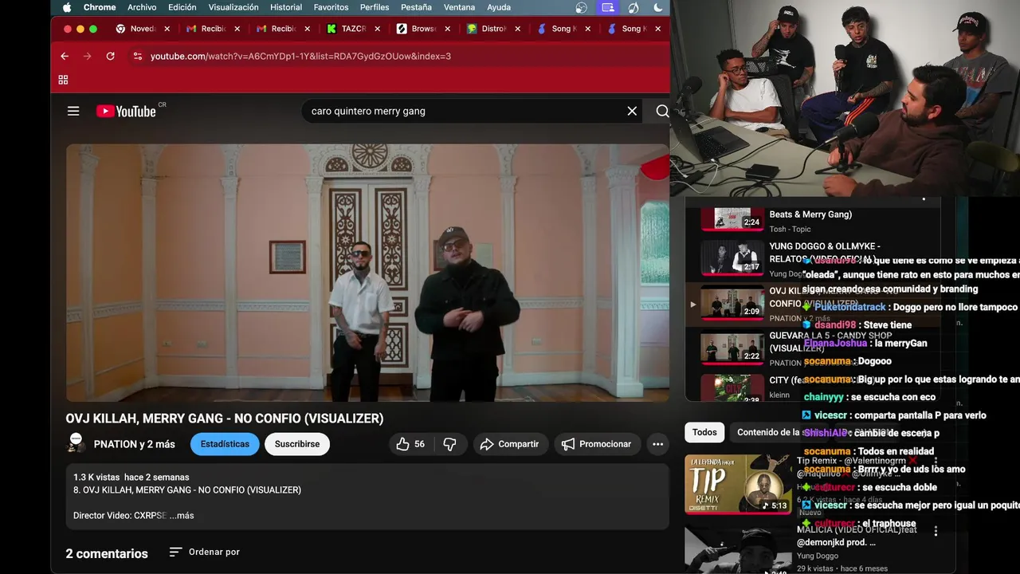
Task: Open the Pestaña menu
Action: 416,7
